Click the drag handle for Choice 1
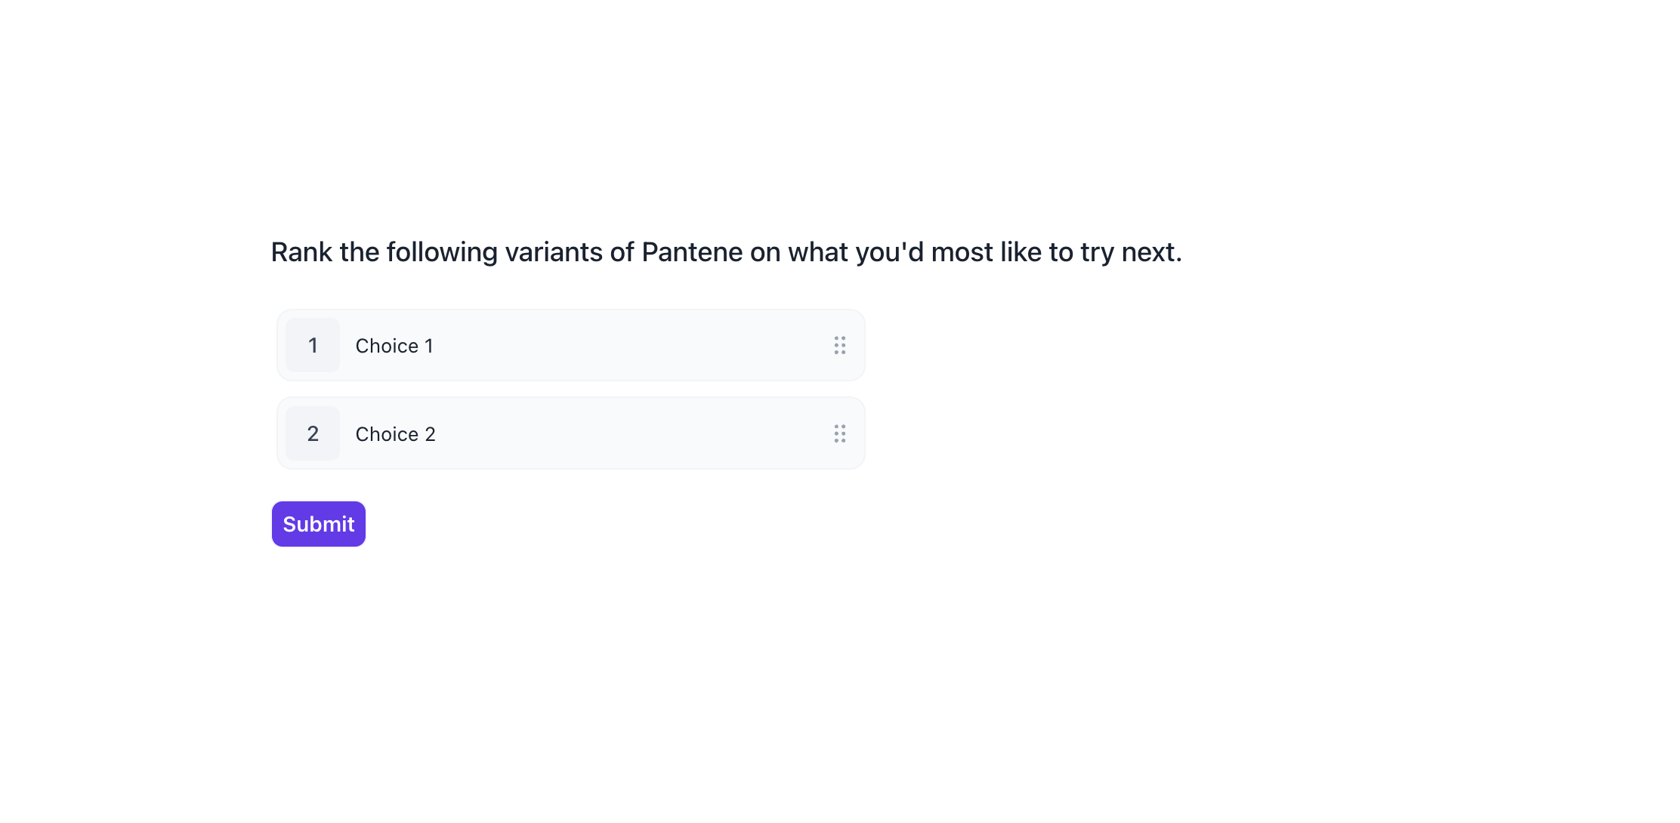This screenshot has height=823, width=1680. coord(839,345)
